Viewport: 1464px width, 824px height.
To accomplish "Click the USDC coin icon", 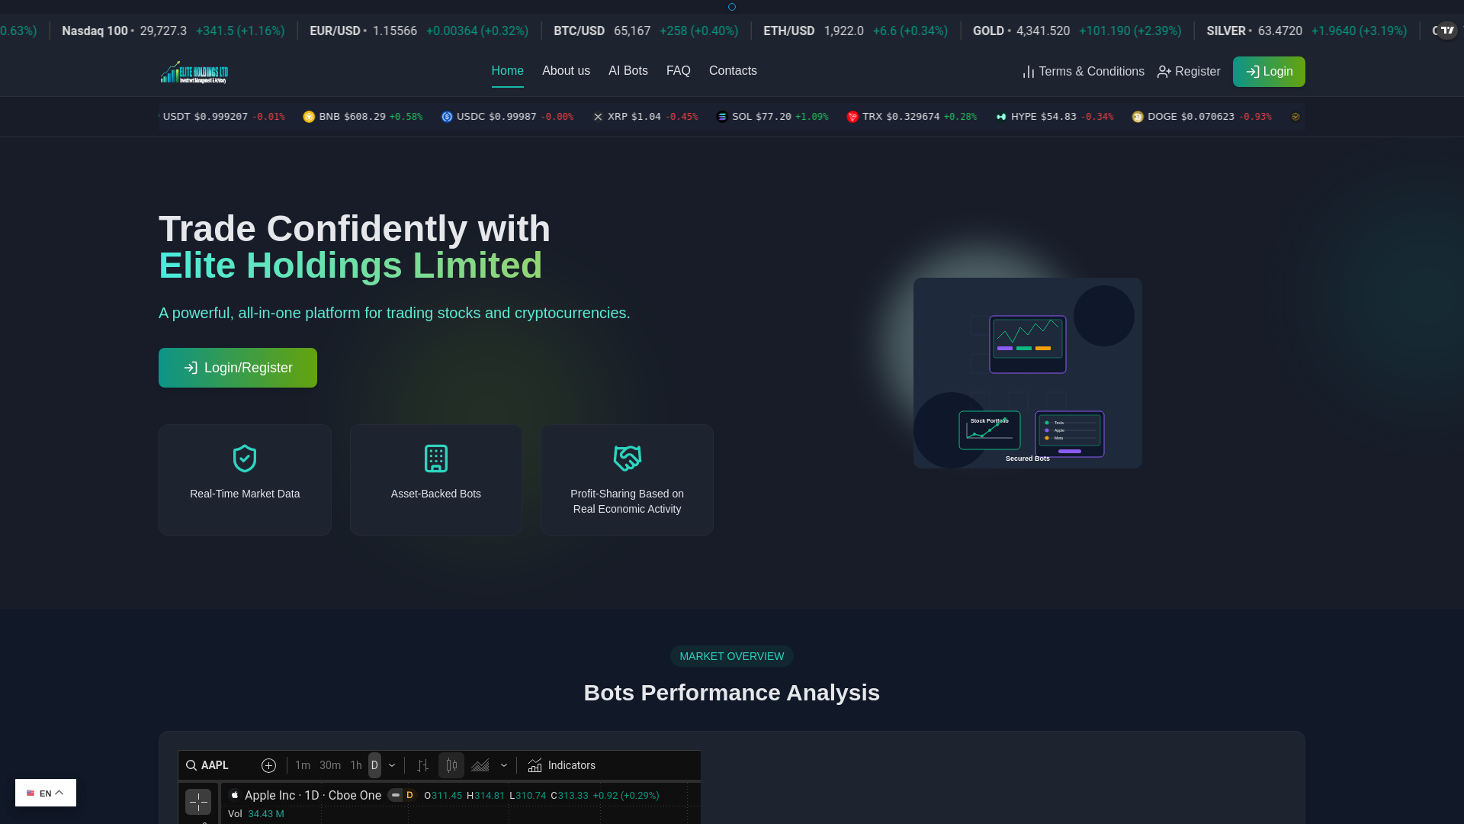I will pyautogui.click(x=447, y=117).
